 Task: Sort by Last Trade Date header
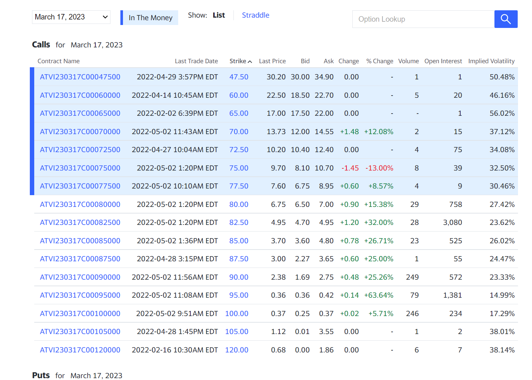coord(196,61)
